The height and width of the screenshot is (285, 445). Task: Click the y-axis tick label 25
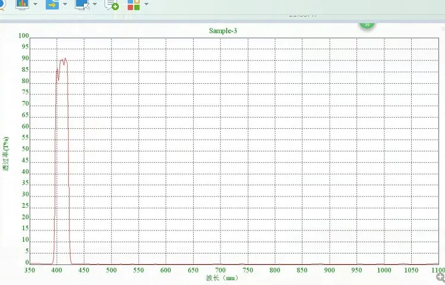click(x=26, y=205)
